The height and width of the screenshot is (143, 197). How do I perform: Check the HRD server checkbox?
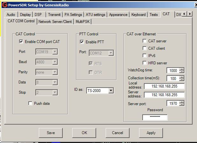pos(144,63)
